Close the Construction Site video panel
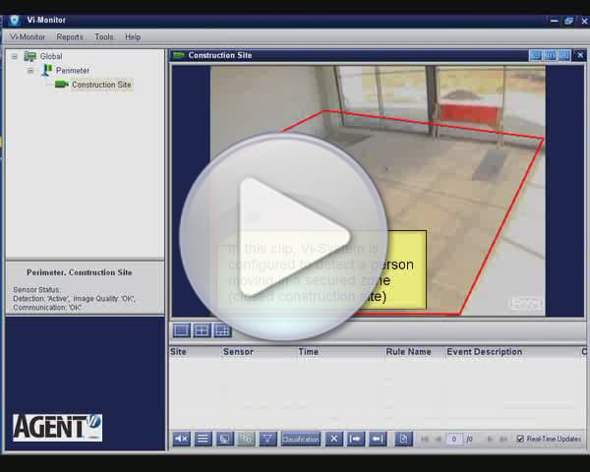This screenshot has height=472, width=590. tap(580, 55)
